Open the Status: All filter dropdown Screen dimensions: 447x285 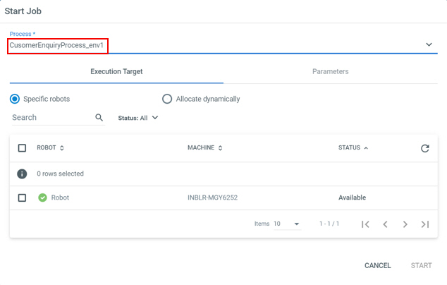click(x=138, y=118)
